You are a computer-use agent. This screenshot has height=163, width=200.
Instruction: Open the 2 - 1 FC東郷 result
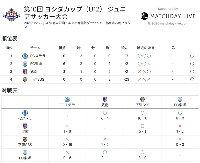click(105, 158)
